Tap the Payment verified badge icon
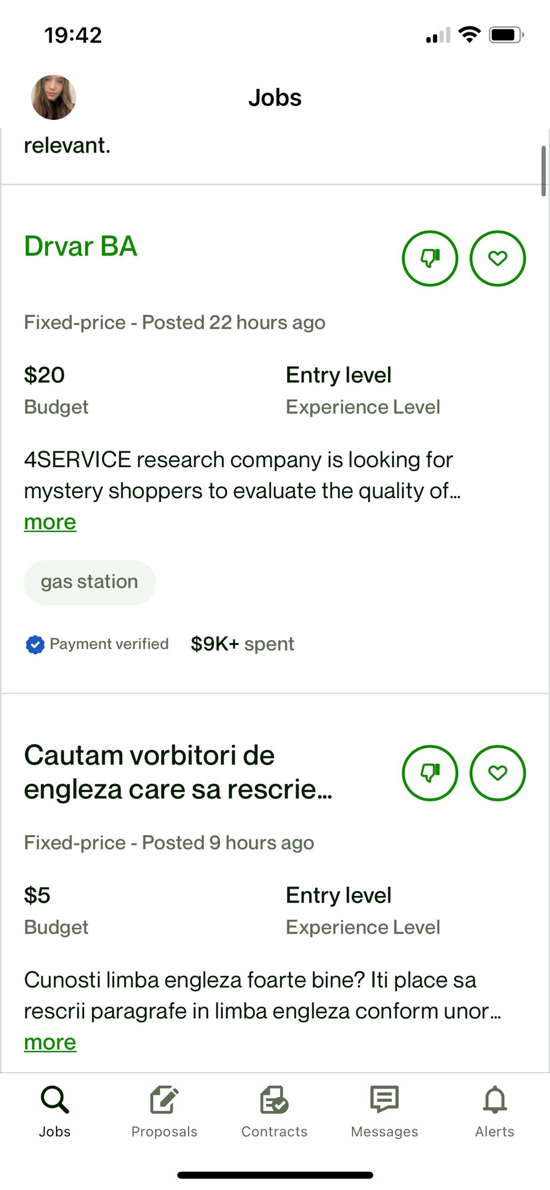 pos(35,645)
